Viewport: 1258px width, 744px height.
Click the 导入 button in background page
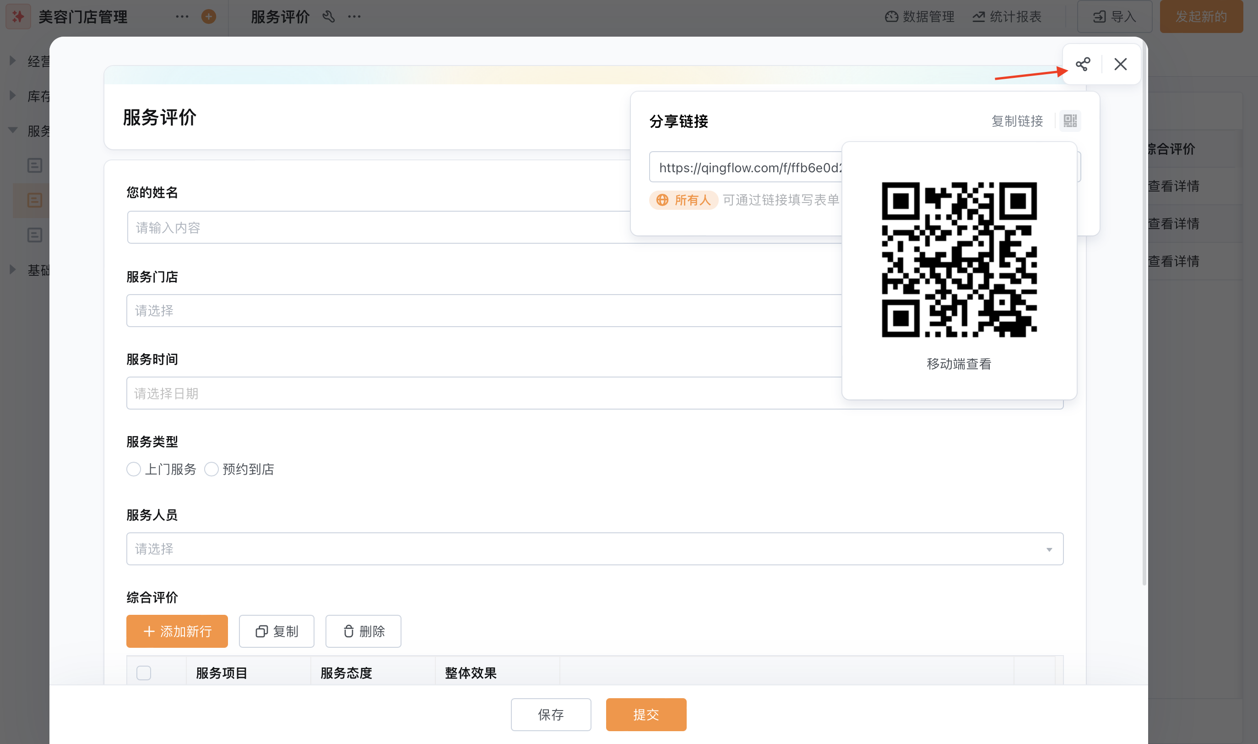pyautogui.click(x=1114, y=16)
